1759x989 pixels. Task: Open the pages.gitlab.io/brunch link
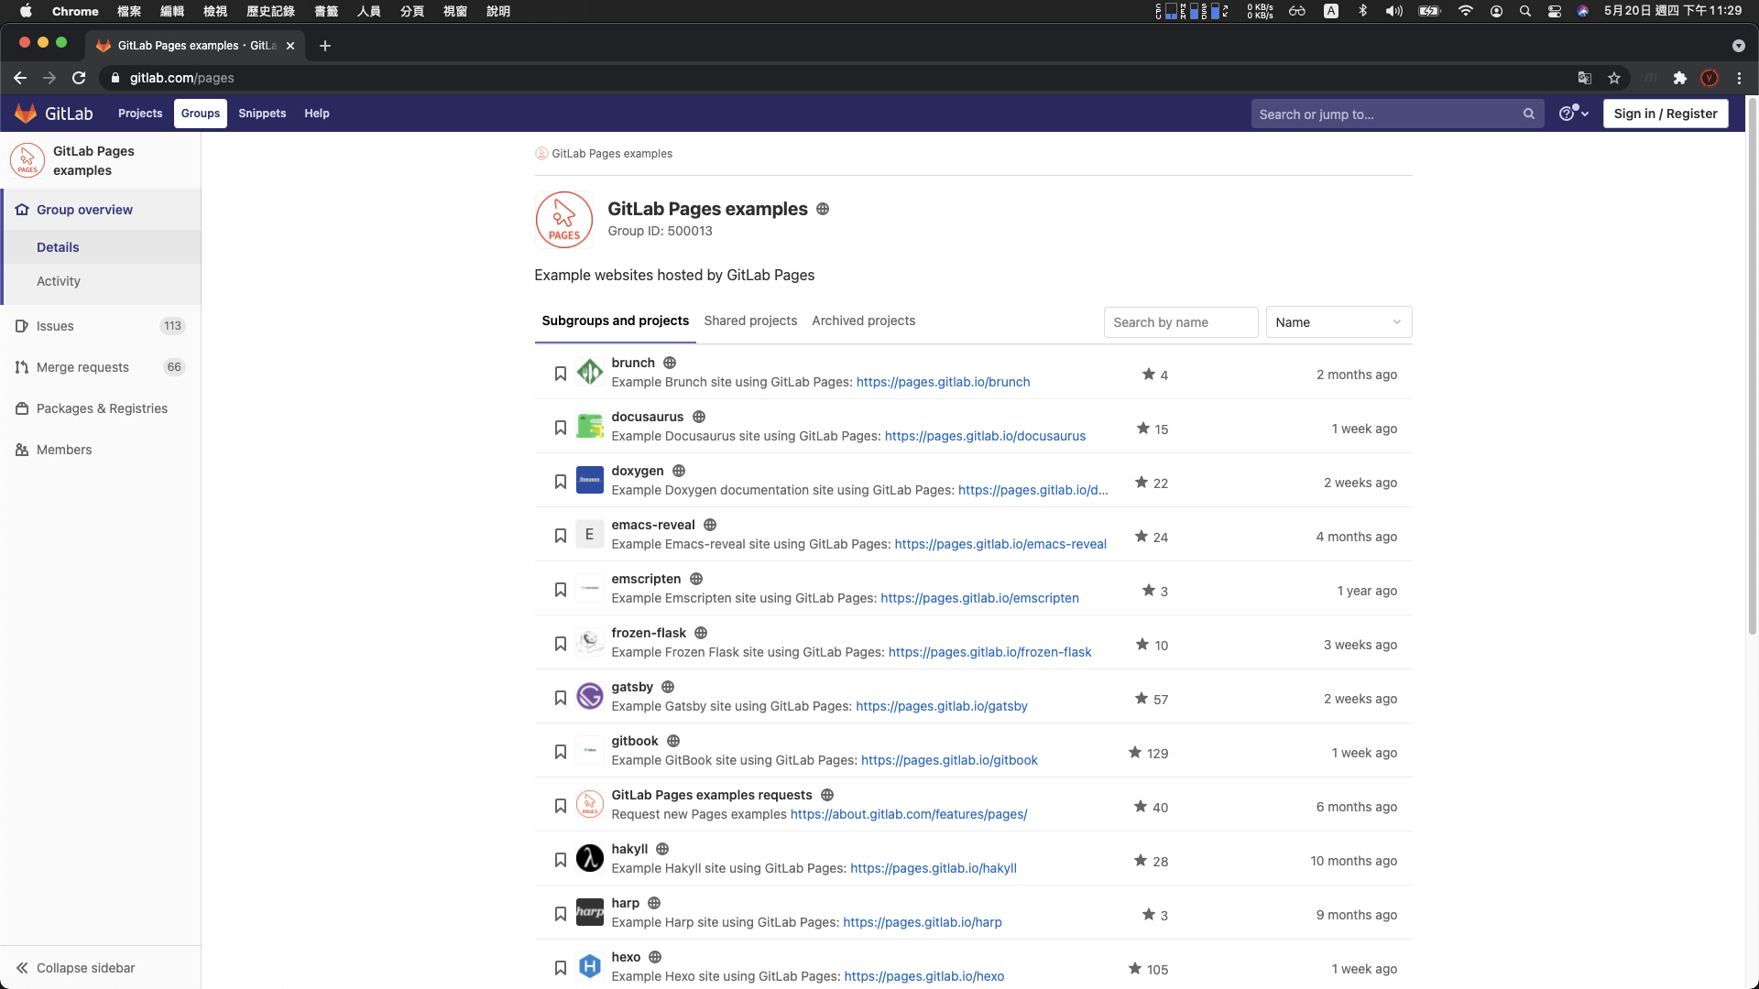pyautogui.click(x=943, y=382)
